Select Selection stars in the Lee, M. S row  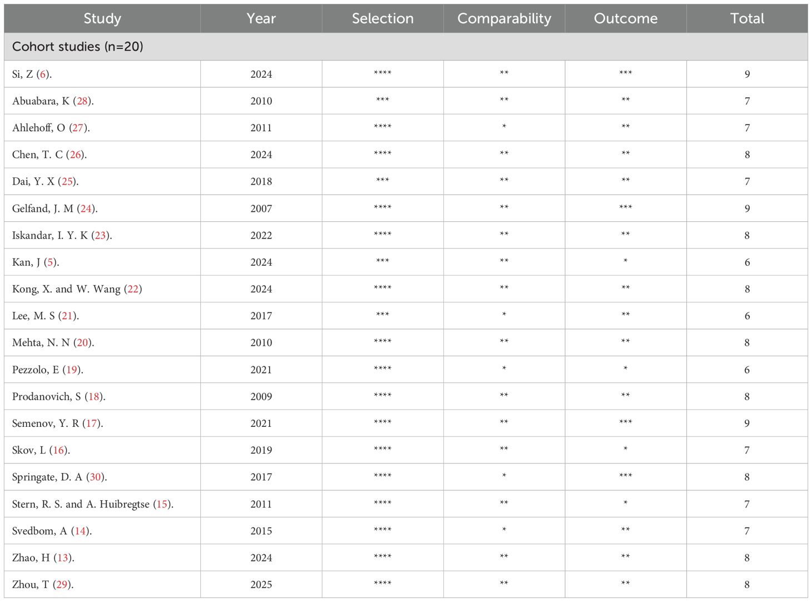pyautogui.click(x=383, y=314)
